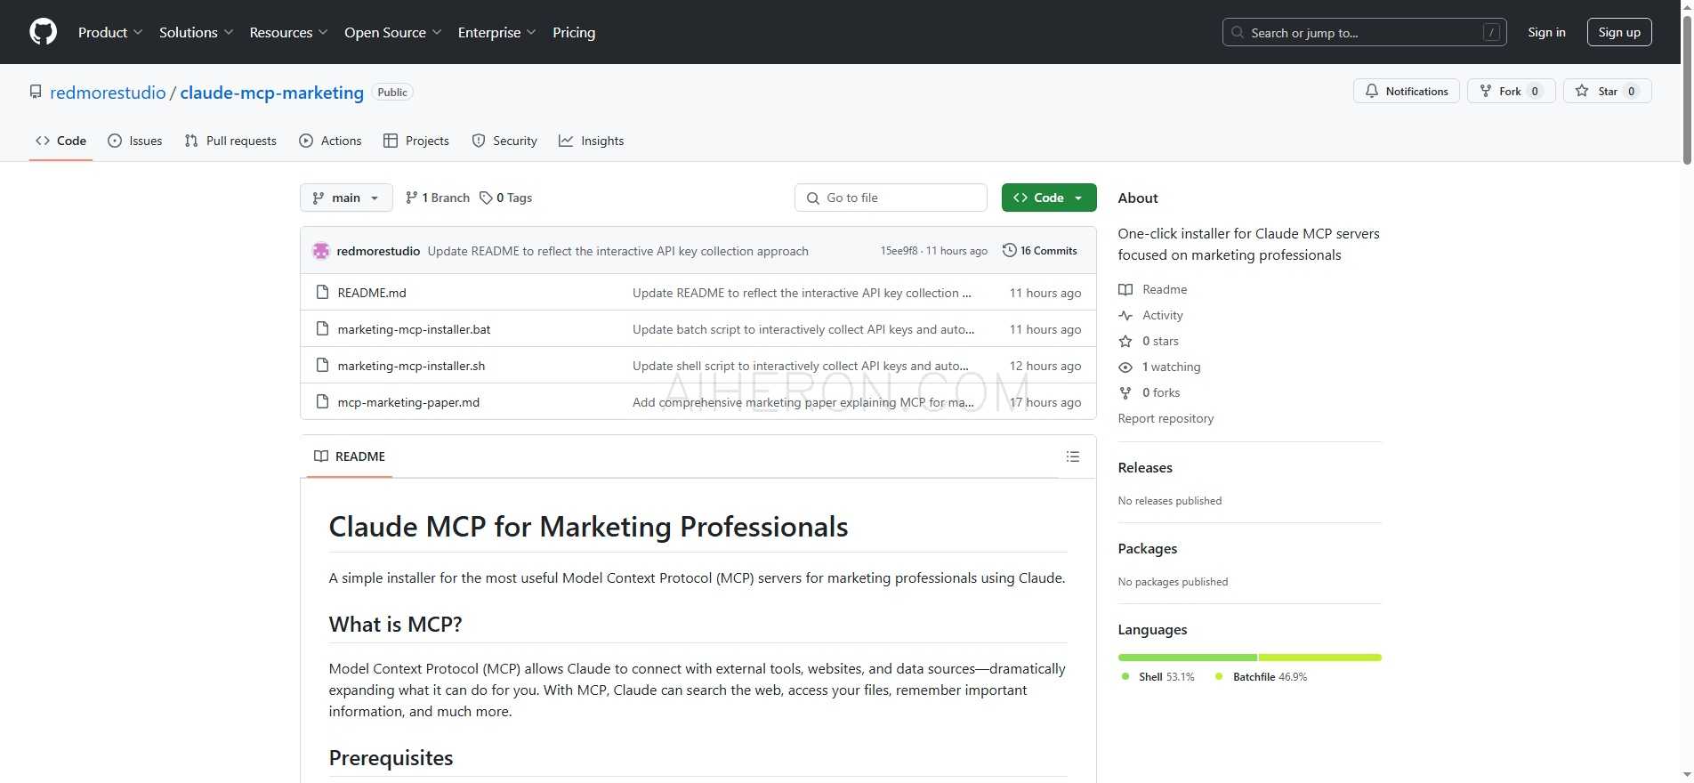1694x783 pixels.
Task: Switch to the Code tab
Action: 60,141
